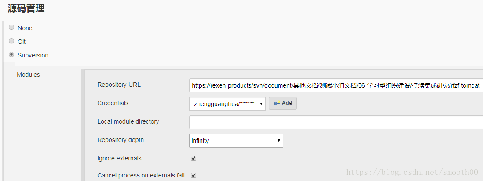Click the Add credentials button
Viewport: 483px width, 181px height.
[283, 103]
